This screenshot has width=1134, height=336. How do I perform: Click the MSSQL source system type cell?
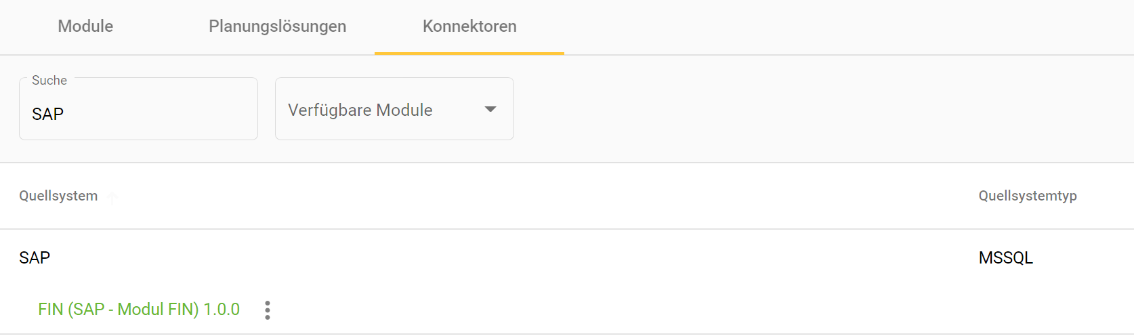pyautogui.click(x=1005, y=258)
